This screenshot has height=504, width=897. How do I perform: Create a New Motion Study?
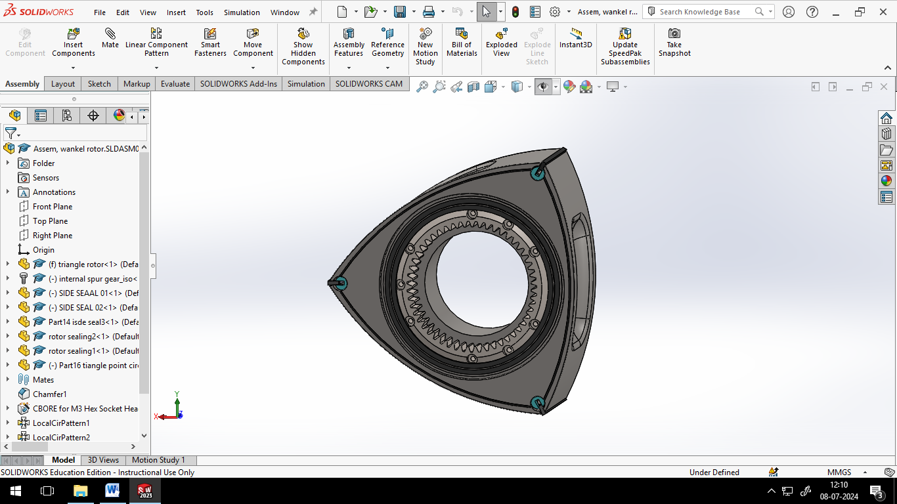point(426,47)
